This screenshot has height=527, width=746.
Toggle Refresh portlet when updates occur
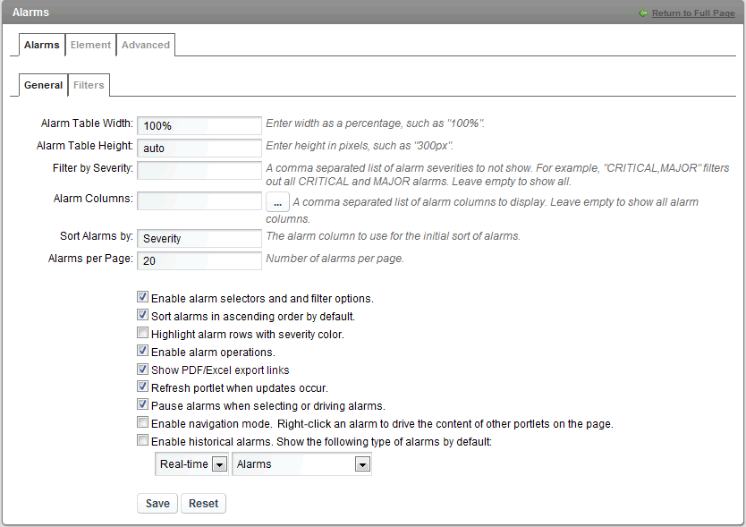click(143, 387)
